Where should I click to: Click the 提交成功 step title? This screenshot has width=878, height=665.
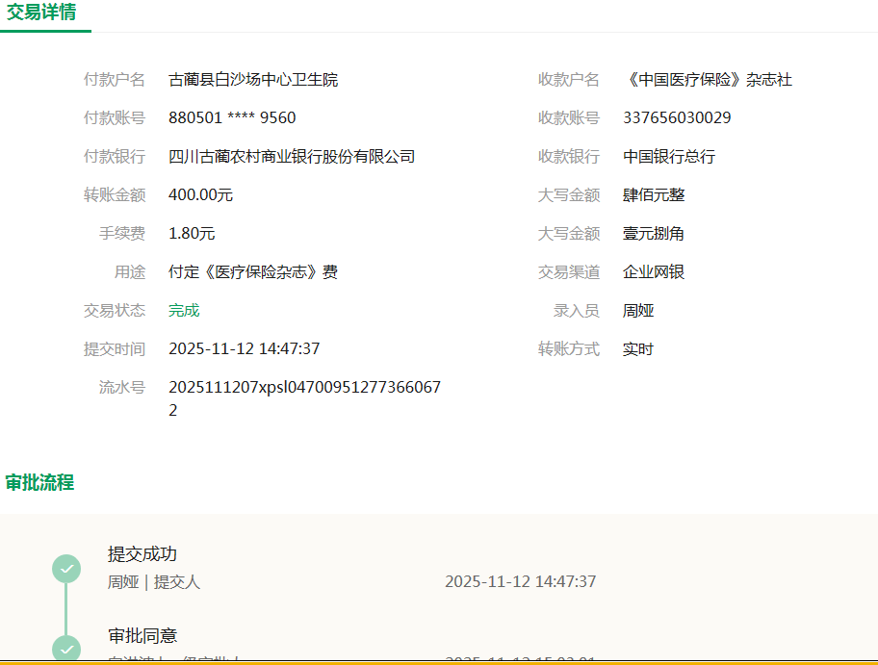tap(142, 554)
